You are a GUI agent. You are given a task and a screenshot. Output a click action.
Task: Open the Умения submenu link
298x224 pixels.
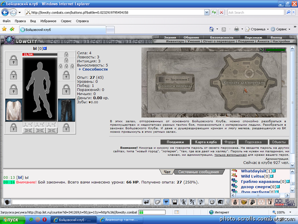(x=194, y=41)
